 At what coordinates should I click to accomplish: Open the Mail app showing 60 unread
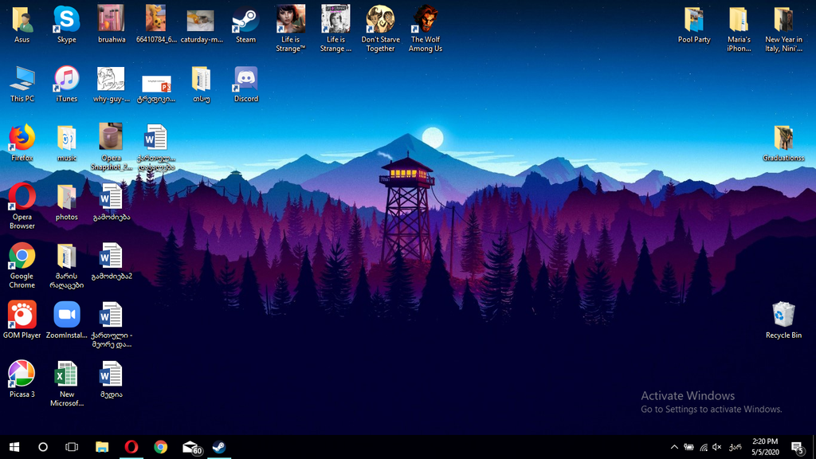pos(191,447)
